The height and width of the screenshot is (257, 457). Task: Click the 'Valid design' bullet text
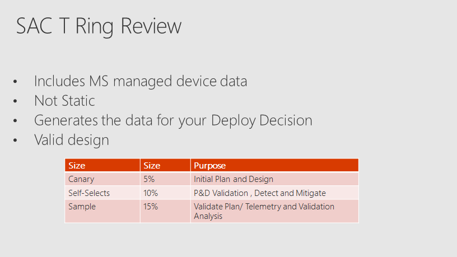[72, 140]
